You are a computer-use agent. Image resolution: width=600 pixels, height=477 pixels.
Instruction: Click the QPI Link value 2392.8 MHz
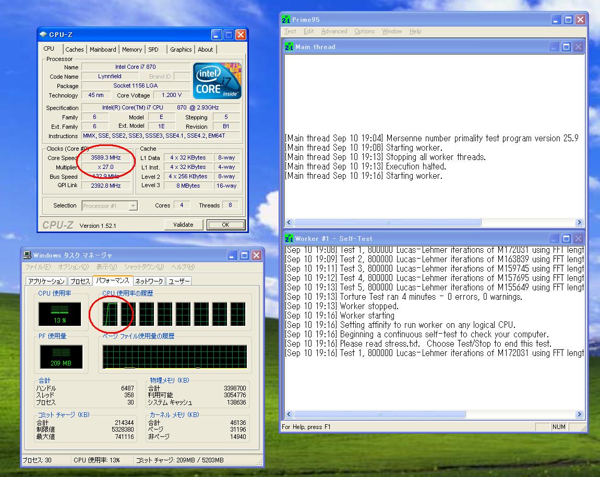[x=106, y=186]
